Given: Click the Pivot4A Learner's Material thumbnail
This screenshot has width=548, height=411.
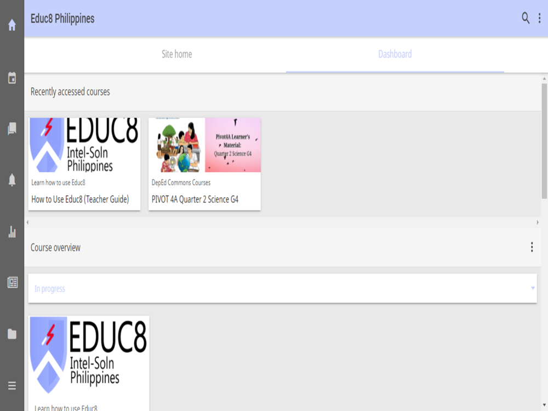Looking at the screenshot, I should click(x=205, y=145).
